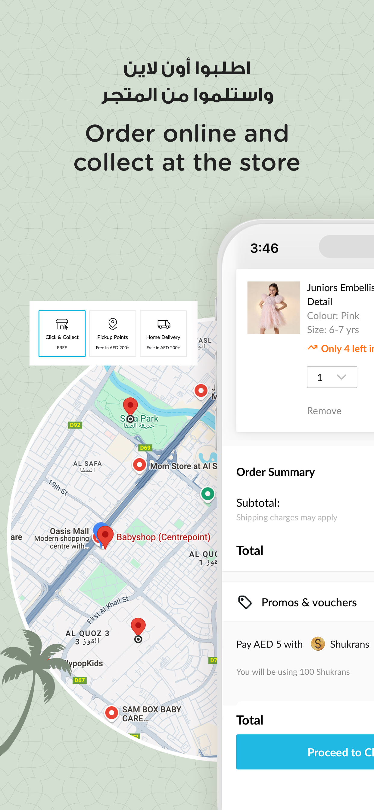This screenshot has width=374, height=810.
Task: Click 'You will be using 100 Shukrans'
Action: pyautogui.click(x=293, y=672)
